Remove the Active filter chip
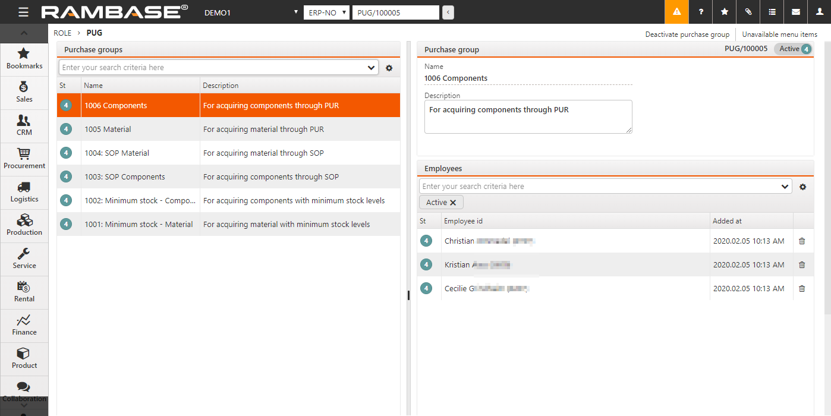This screenshot has width=831, height=416. coord(453,203)
